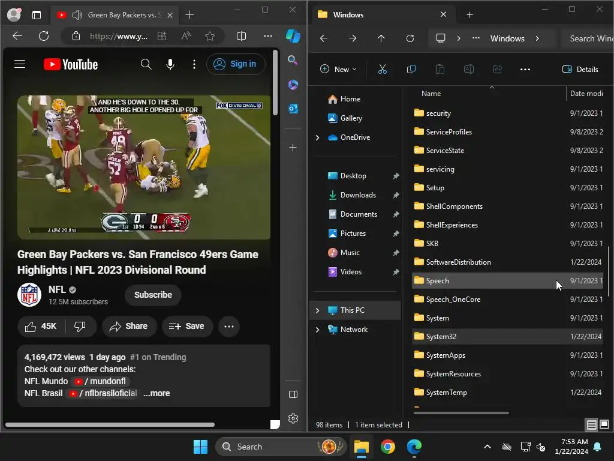Open Edge sidebar search tool
Viewport: 614px width, 461px height.
coord(293,60)
